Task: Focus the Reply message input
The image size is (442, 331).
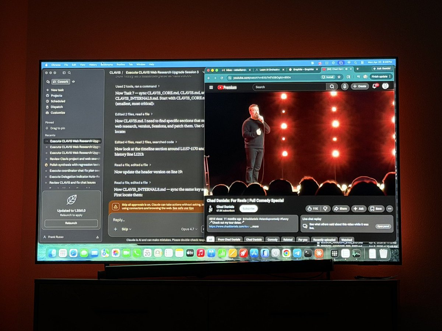Action: point(157,220)
